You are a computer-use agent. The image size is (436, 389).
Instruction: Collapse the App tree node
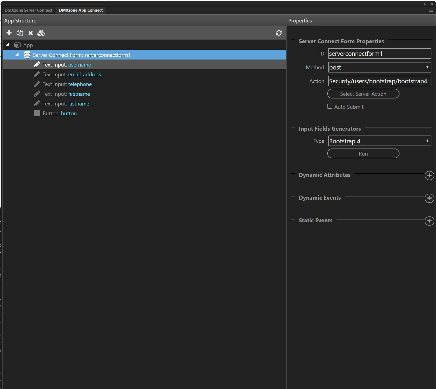(x=7, y=45)
